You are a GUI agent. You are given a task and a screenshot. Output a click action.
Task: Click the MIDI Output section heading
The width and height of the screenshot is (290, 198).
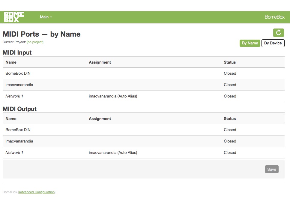coord(19,109)
